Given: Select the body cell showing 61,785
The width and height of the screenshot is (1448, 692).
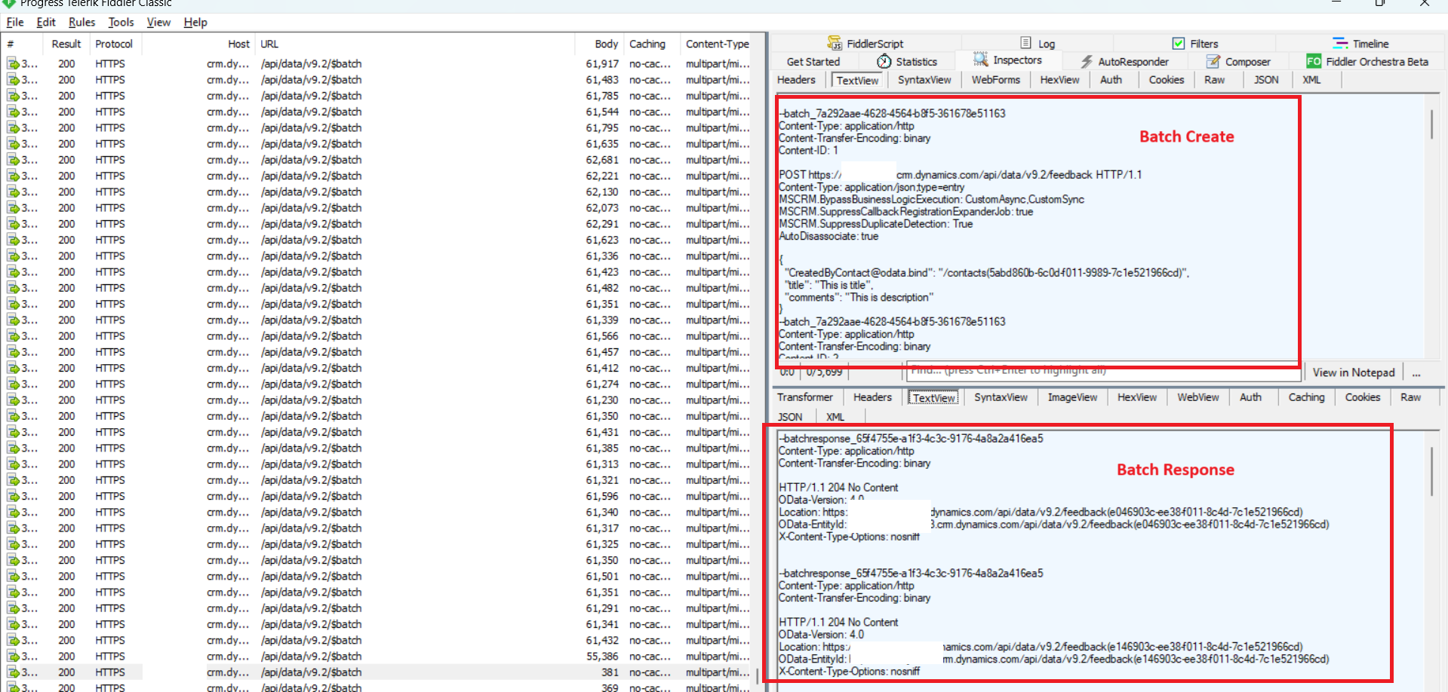Looking at the screenshot, I should [602, 96].
